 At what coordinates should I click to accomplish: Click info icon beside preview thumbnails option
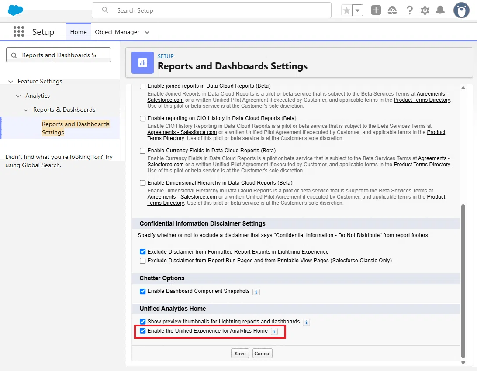click(306, 323)
